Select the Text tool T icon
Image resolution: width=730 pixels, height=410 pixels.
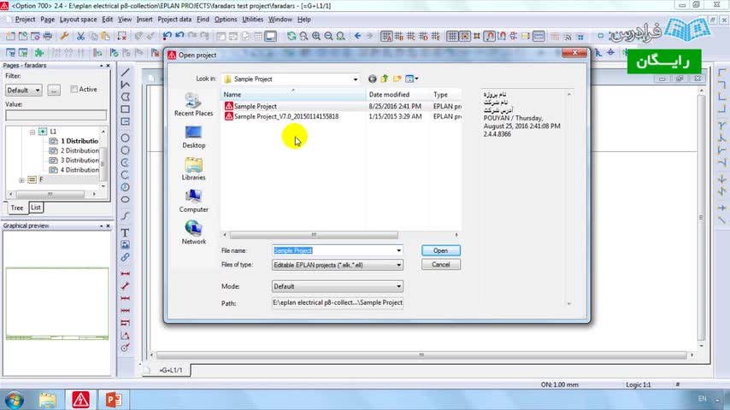coord(126,232)
